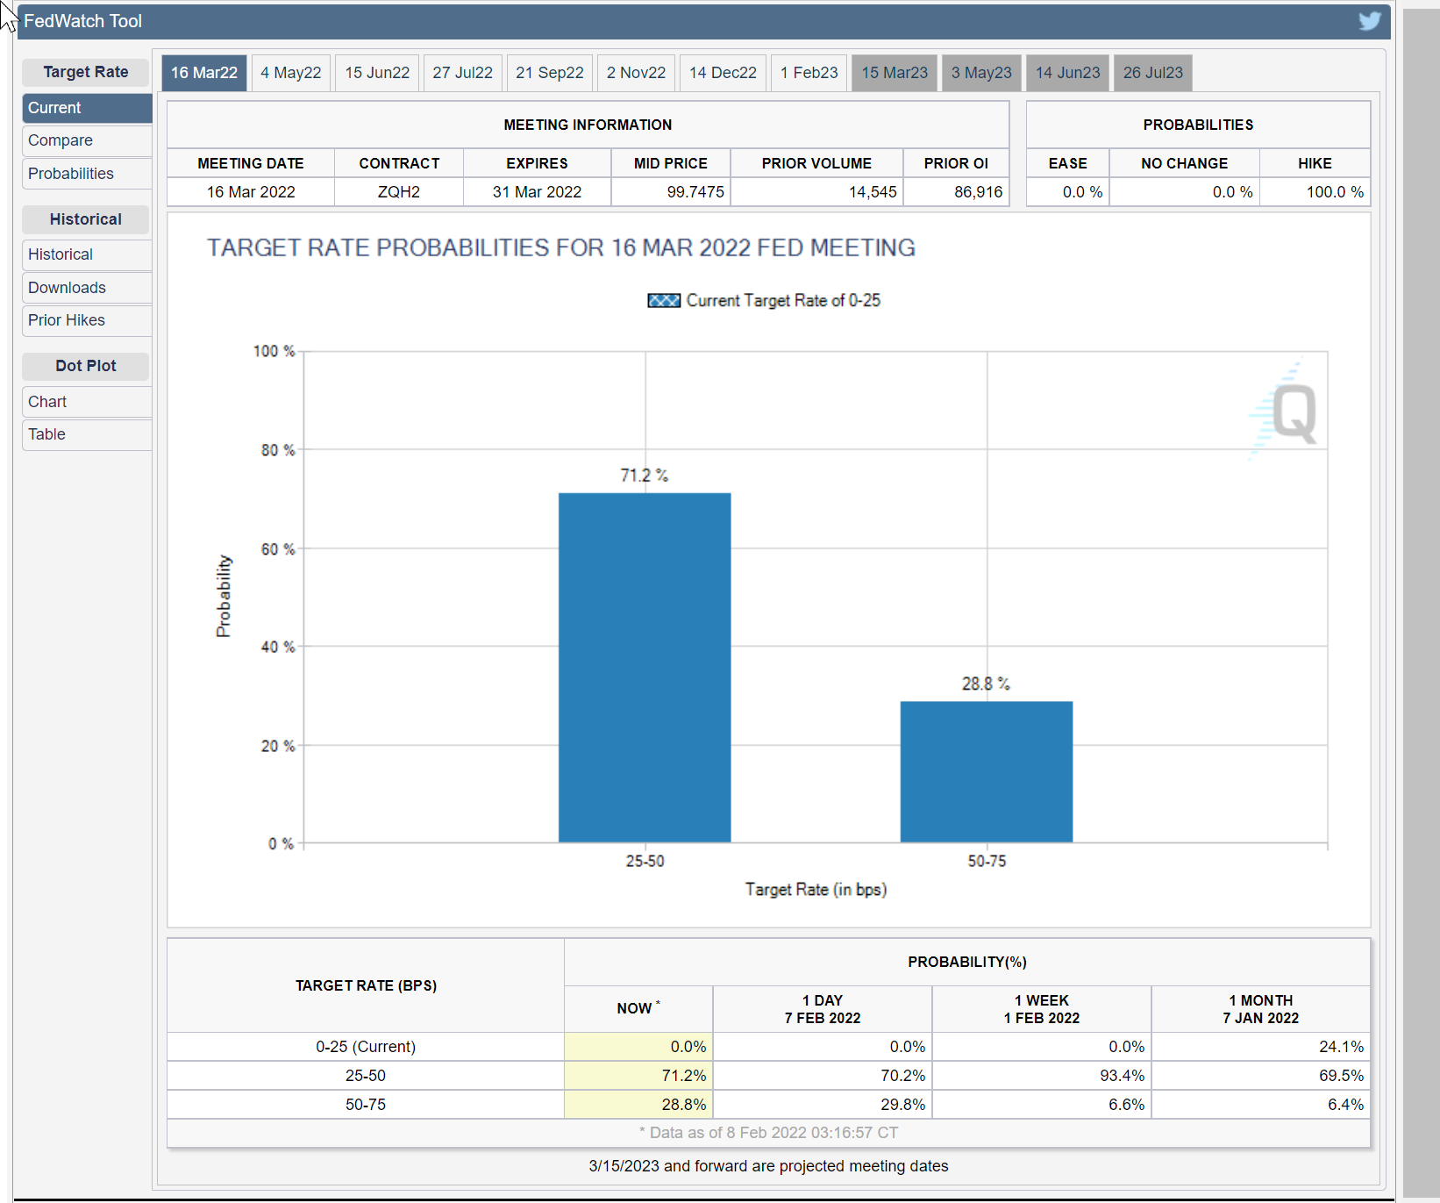Click the Twitter bird icon
The image size is (1440, 1203).
1369,21
